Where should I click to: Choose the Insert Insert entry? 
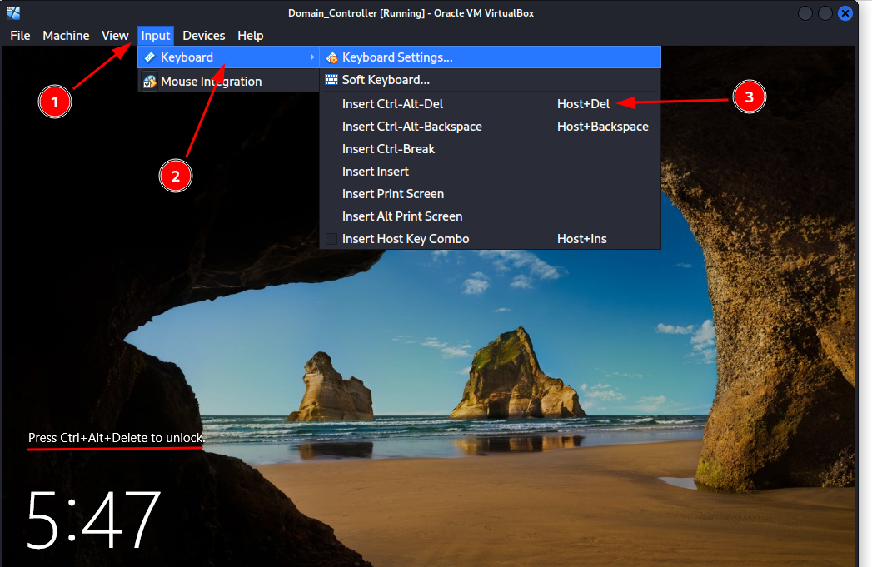click(491, 172)
